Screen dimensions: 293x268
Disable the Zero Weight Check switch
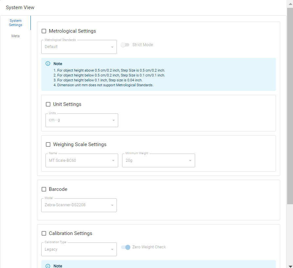(x=126, y=247)
